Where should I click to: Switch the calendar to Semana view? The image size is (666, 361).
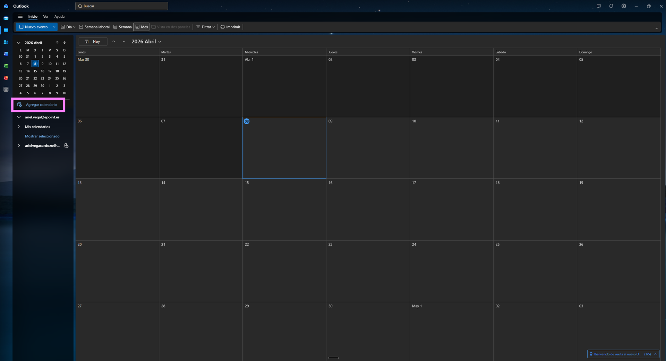pyautogui.click(x=122, y=27)
